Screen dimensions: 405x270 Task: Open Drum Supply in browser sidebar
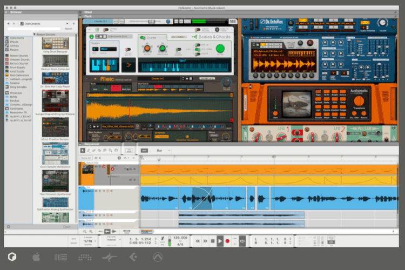[x=17, y=67]
